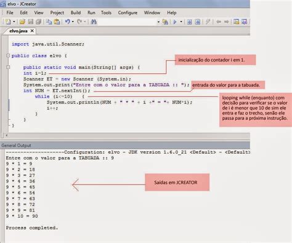Open the Redo history dropdown arrow

click(x=84, y=22)
